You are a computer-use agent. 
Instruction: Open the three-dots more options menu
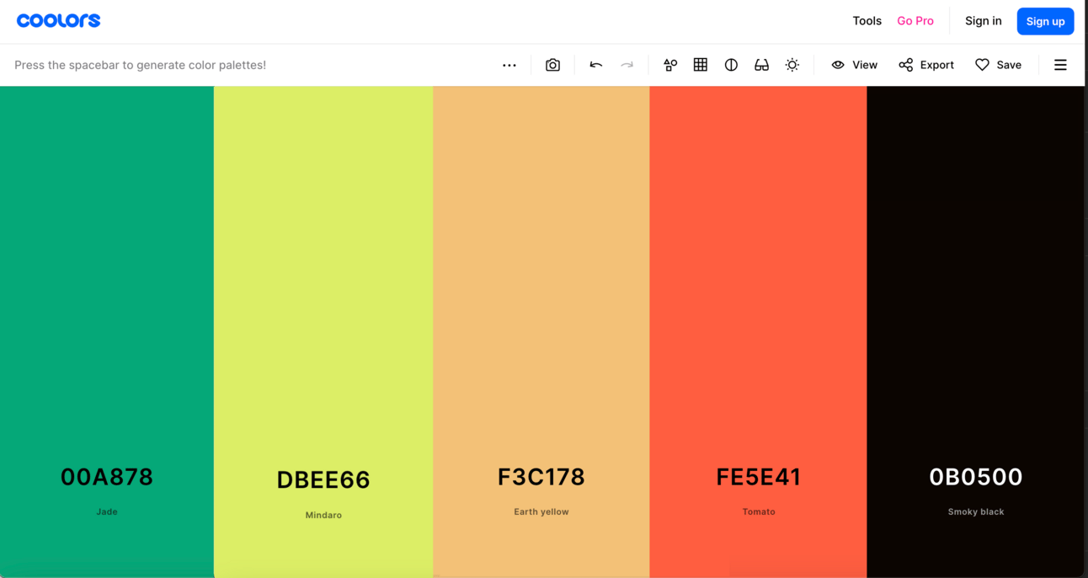coord(509,65)
